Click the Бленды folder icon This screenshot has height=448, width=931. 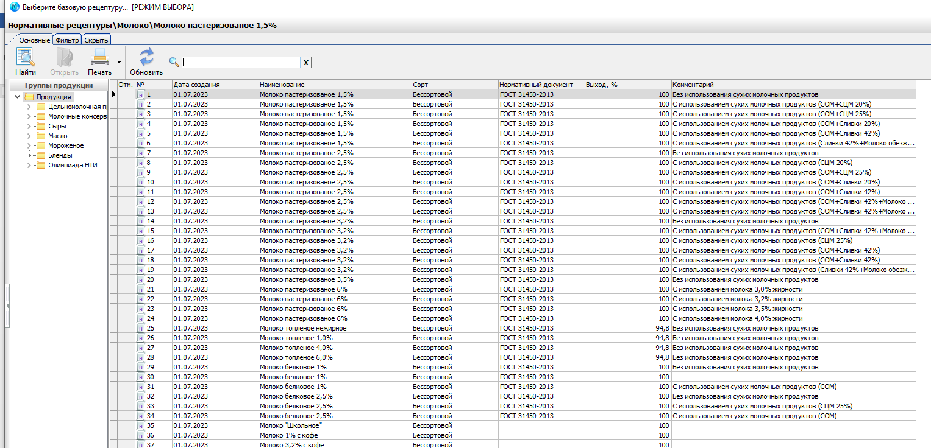pyautogui.click(x=41, y=155)
